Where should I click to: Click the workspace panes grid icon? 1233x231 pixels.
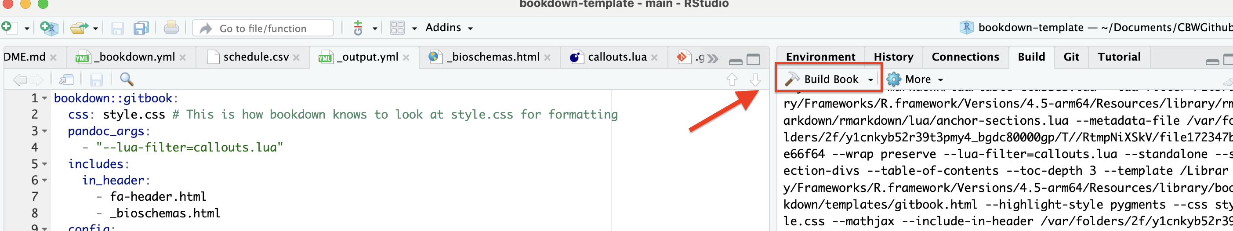(397, 28)
